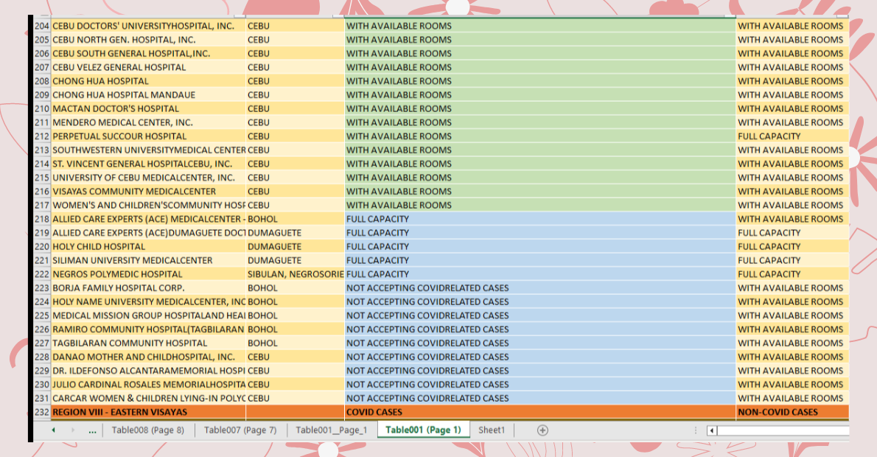This screenshot has height=457, width=877.
Task: Open the Table001__Page_1 sheet tab
Action: tap(331, 430)
